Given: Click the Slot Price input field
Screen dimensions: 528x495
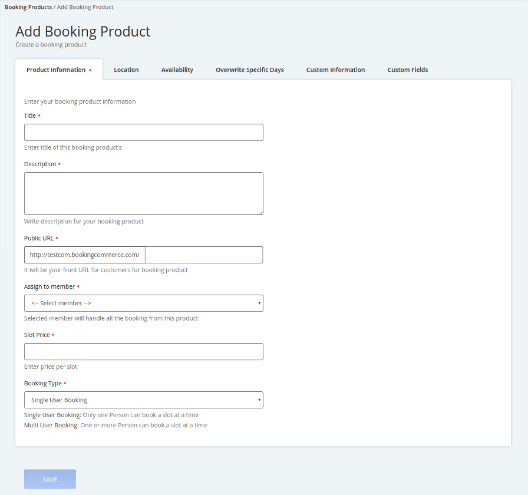Looking at the screenshot, I should tap(143, 352).
